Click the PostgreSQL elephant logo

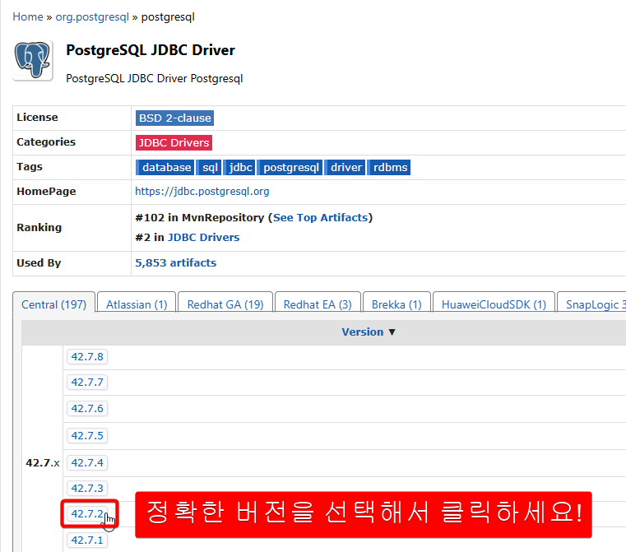click(33, 61)
